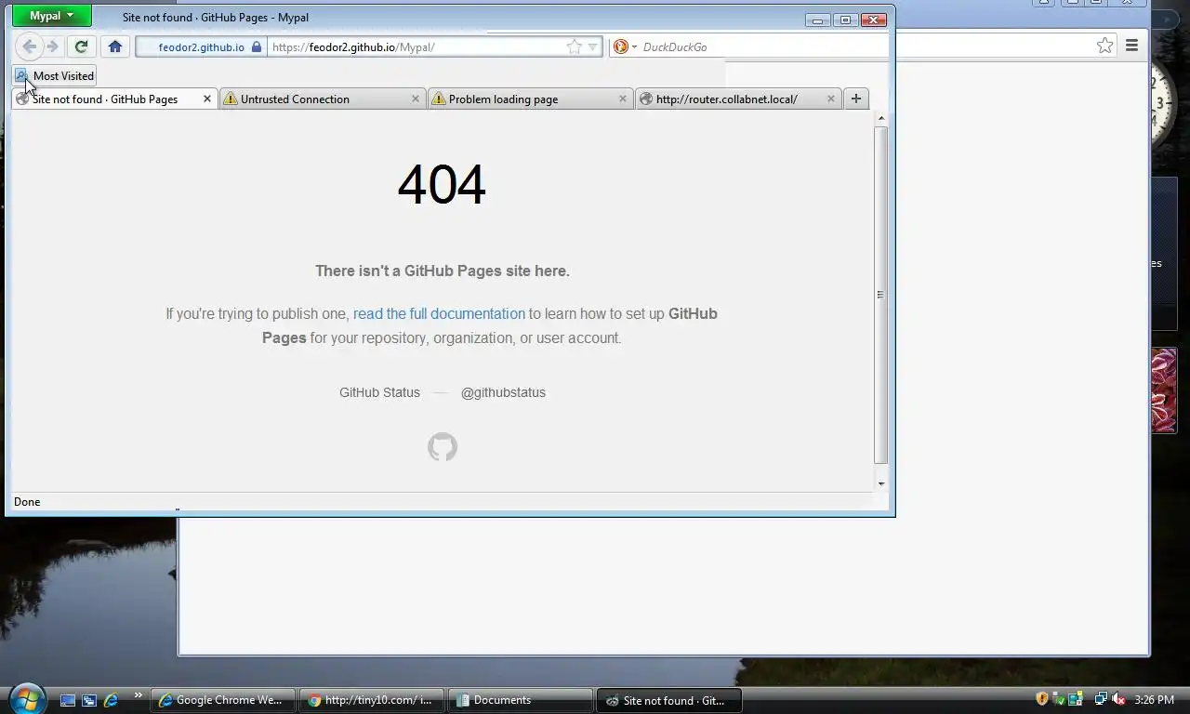The height and width of the screenshot is (714, 1190).
Task: Switch to Google Chrome We... taskbar button
Action: [x=223, y=700]
